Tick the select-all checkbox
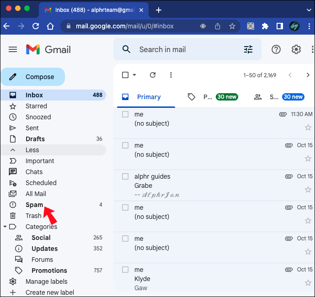The image size is (315, 297). [x=125, y=75]
